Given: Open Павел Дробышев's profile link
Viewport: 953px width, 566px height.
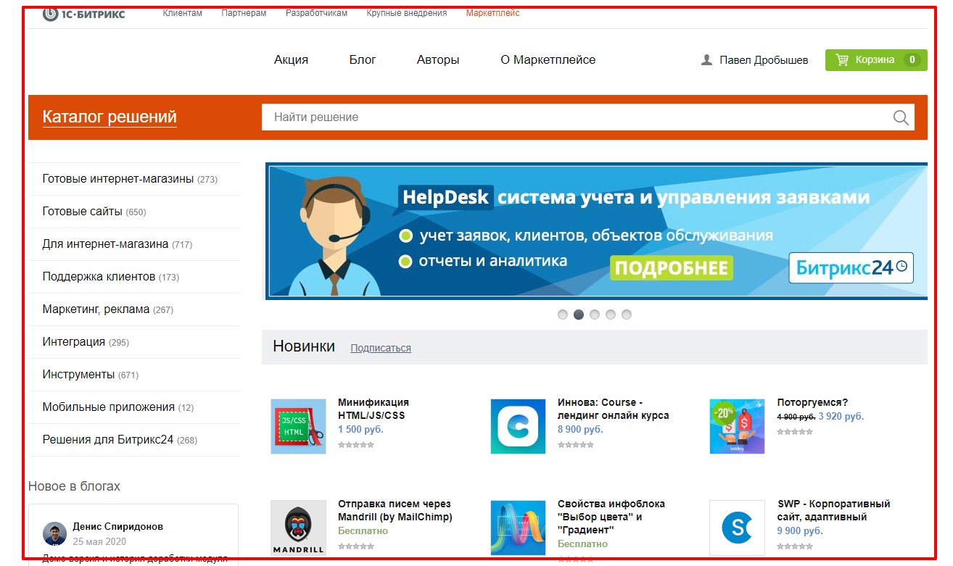Looking at the screenshot, I should tap(764, 60).
